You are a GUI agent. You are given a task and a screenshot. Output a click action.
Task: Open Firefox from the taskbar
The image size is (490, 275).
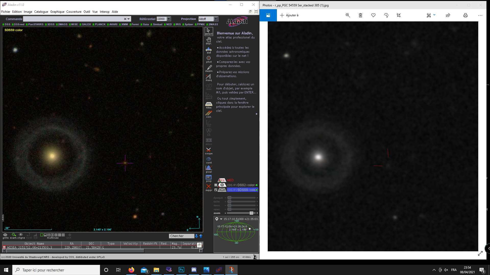(x=131, y=270)
